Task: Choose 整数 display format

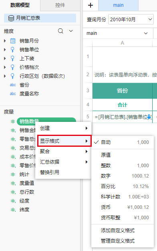Action: click(123, 165)
